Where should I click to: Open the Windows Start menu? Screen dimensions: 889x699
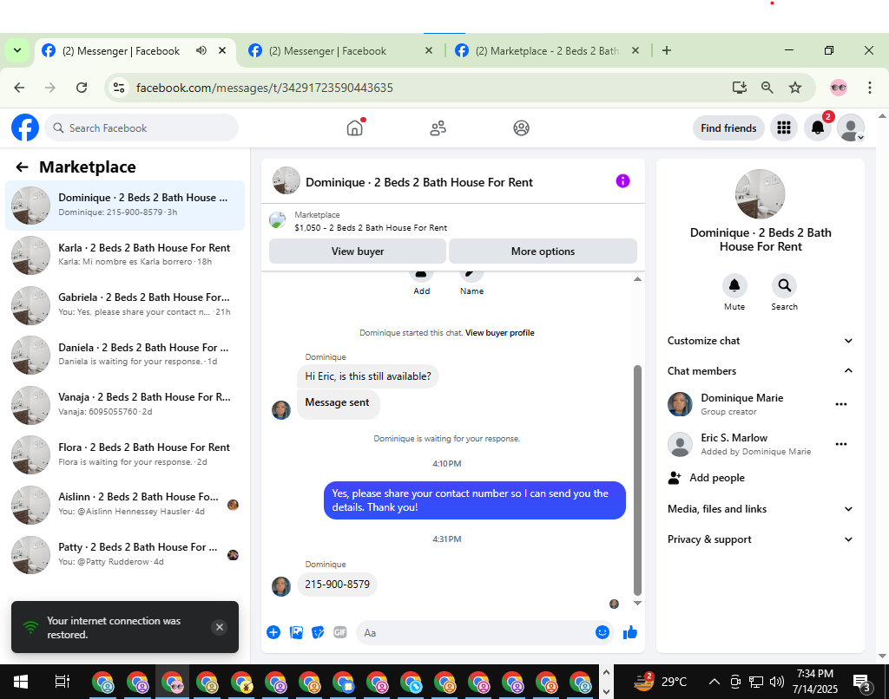click(x=21, y=682)
